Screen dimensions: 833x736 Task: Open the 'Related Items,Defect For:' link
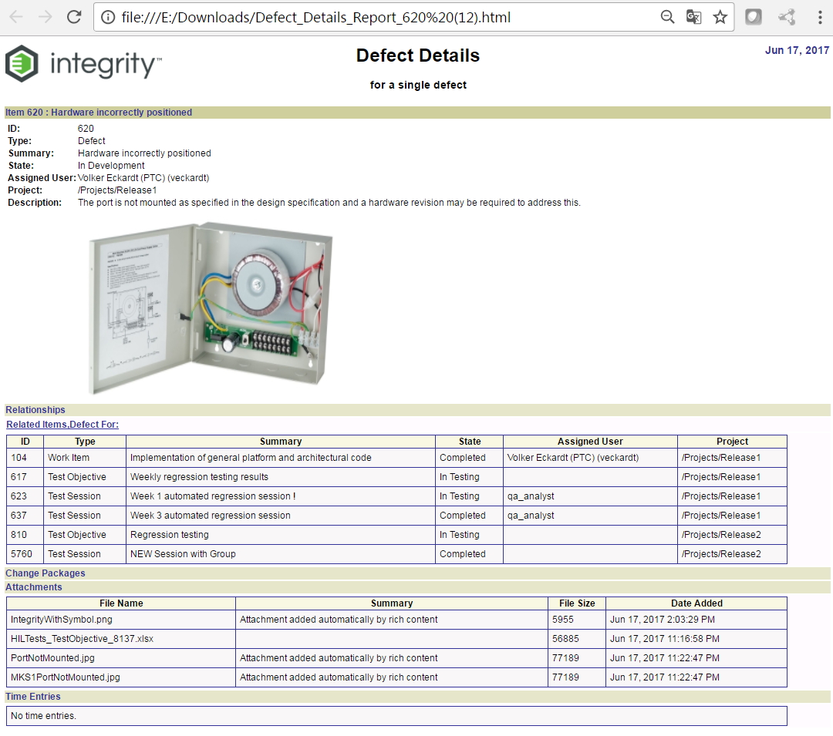click(x=62, y=425)
